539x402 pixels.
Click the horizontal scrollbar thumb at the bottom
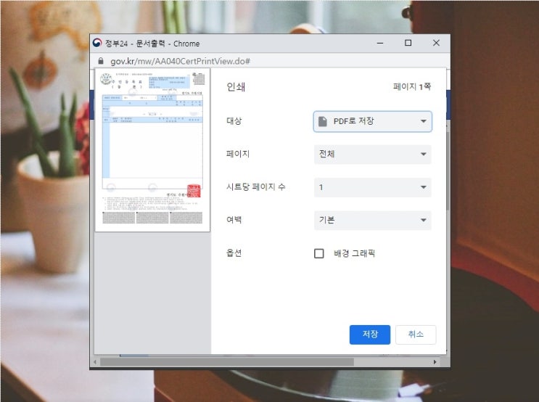[227, 362]
